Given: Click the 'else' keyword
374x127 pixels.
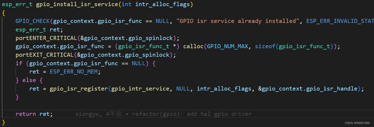Looking at the screenshot, I should click(x=29, y=80).
